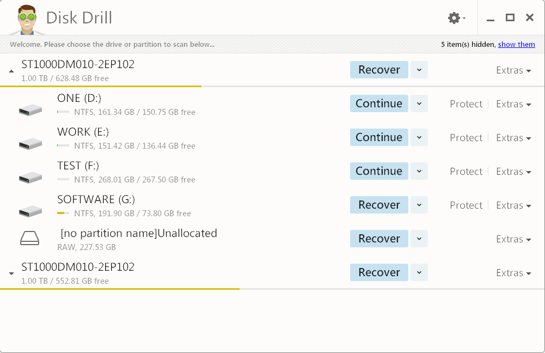545x353 pixels.
Task: Open the Extras menu for ONE (D:)
Action: [x=512, y=104]
